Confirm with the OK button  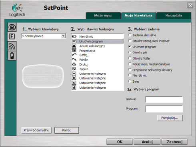120,142
